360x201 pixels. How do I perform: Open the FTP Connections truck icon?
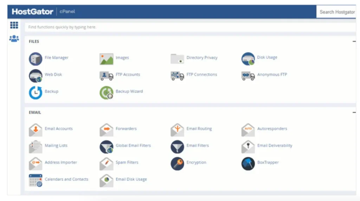tap(177, 76)
